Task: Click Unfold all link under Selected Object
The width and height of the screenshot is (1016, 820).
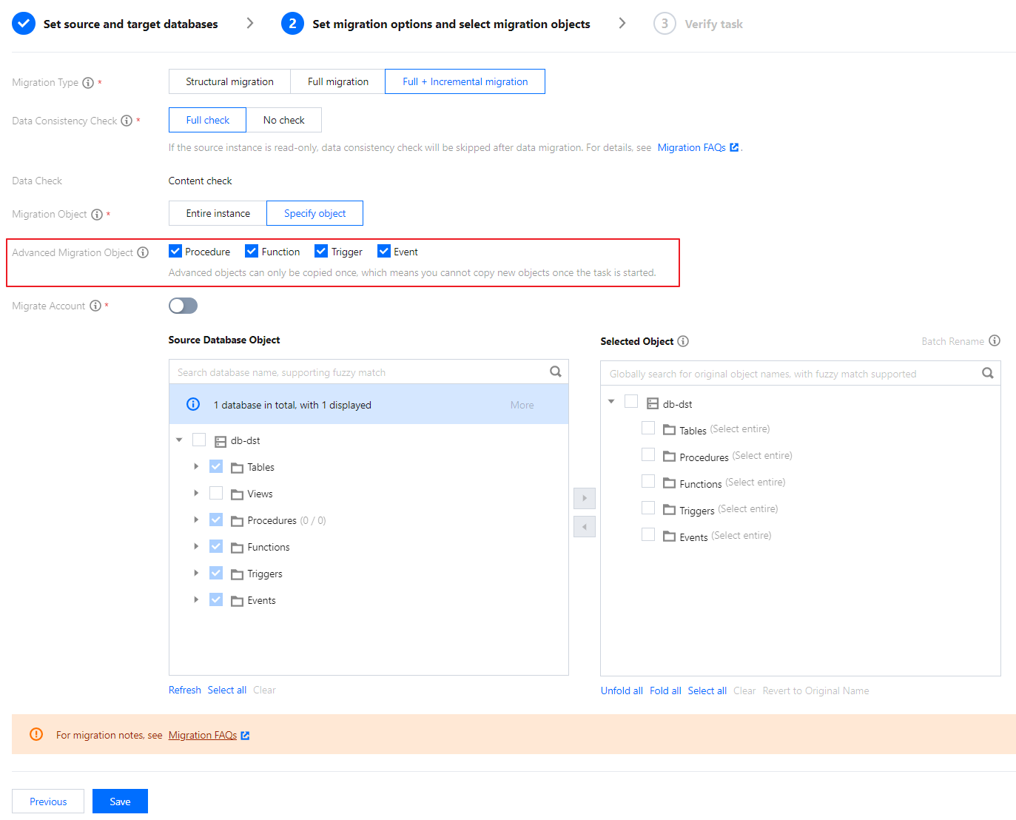Action: click(622, 690)
